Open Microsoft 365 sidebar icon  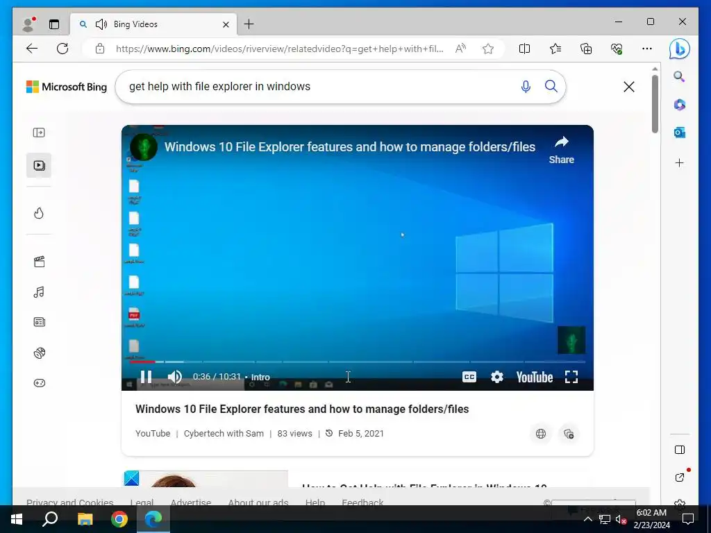679,105
